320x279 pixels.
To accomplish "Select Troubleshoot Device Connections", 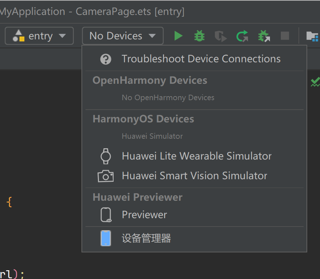I will (194, 59).
